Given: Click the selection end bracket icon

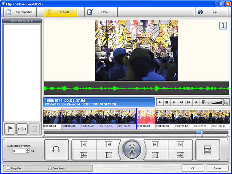Looking at the screenshot, I should 223,26.
